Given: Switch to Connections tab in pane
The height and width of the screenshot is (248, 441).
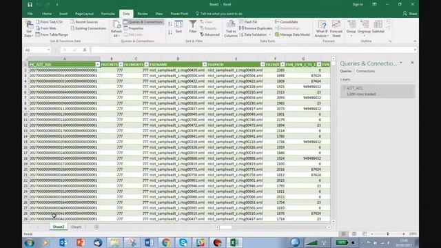Looking at the screenshot, I should (365, 71).
